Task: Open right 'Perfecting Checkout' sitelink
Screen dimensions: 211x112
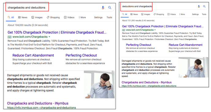Action: 139,45
